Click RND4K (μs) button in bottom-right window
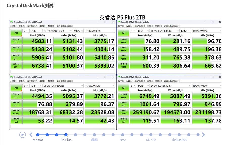 (x=124, y=120)
